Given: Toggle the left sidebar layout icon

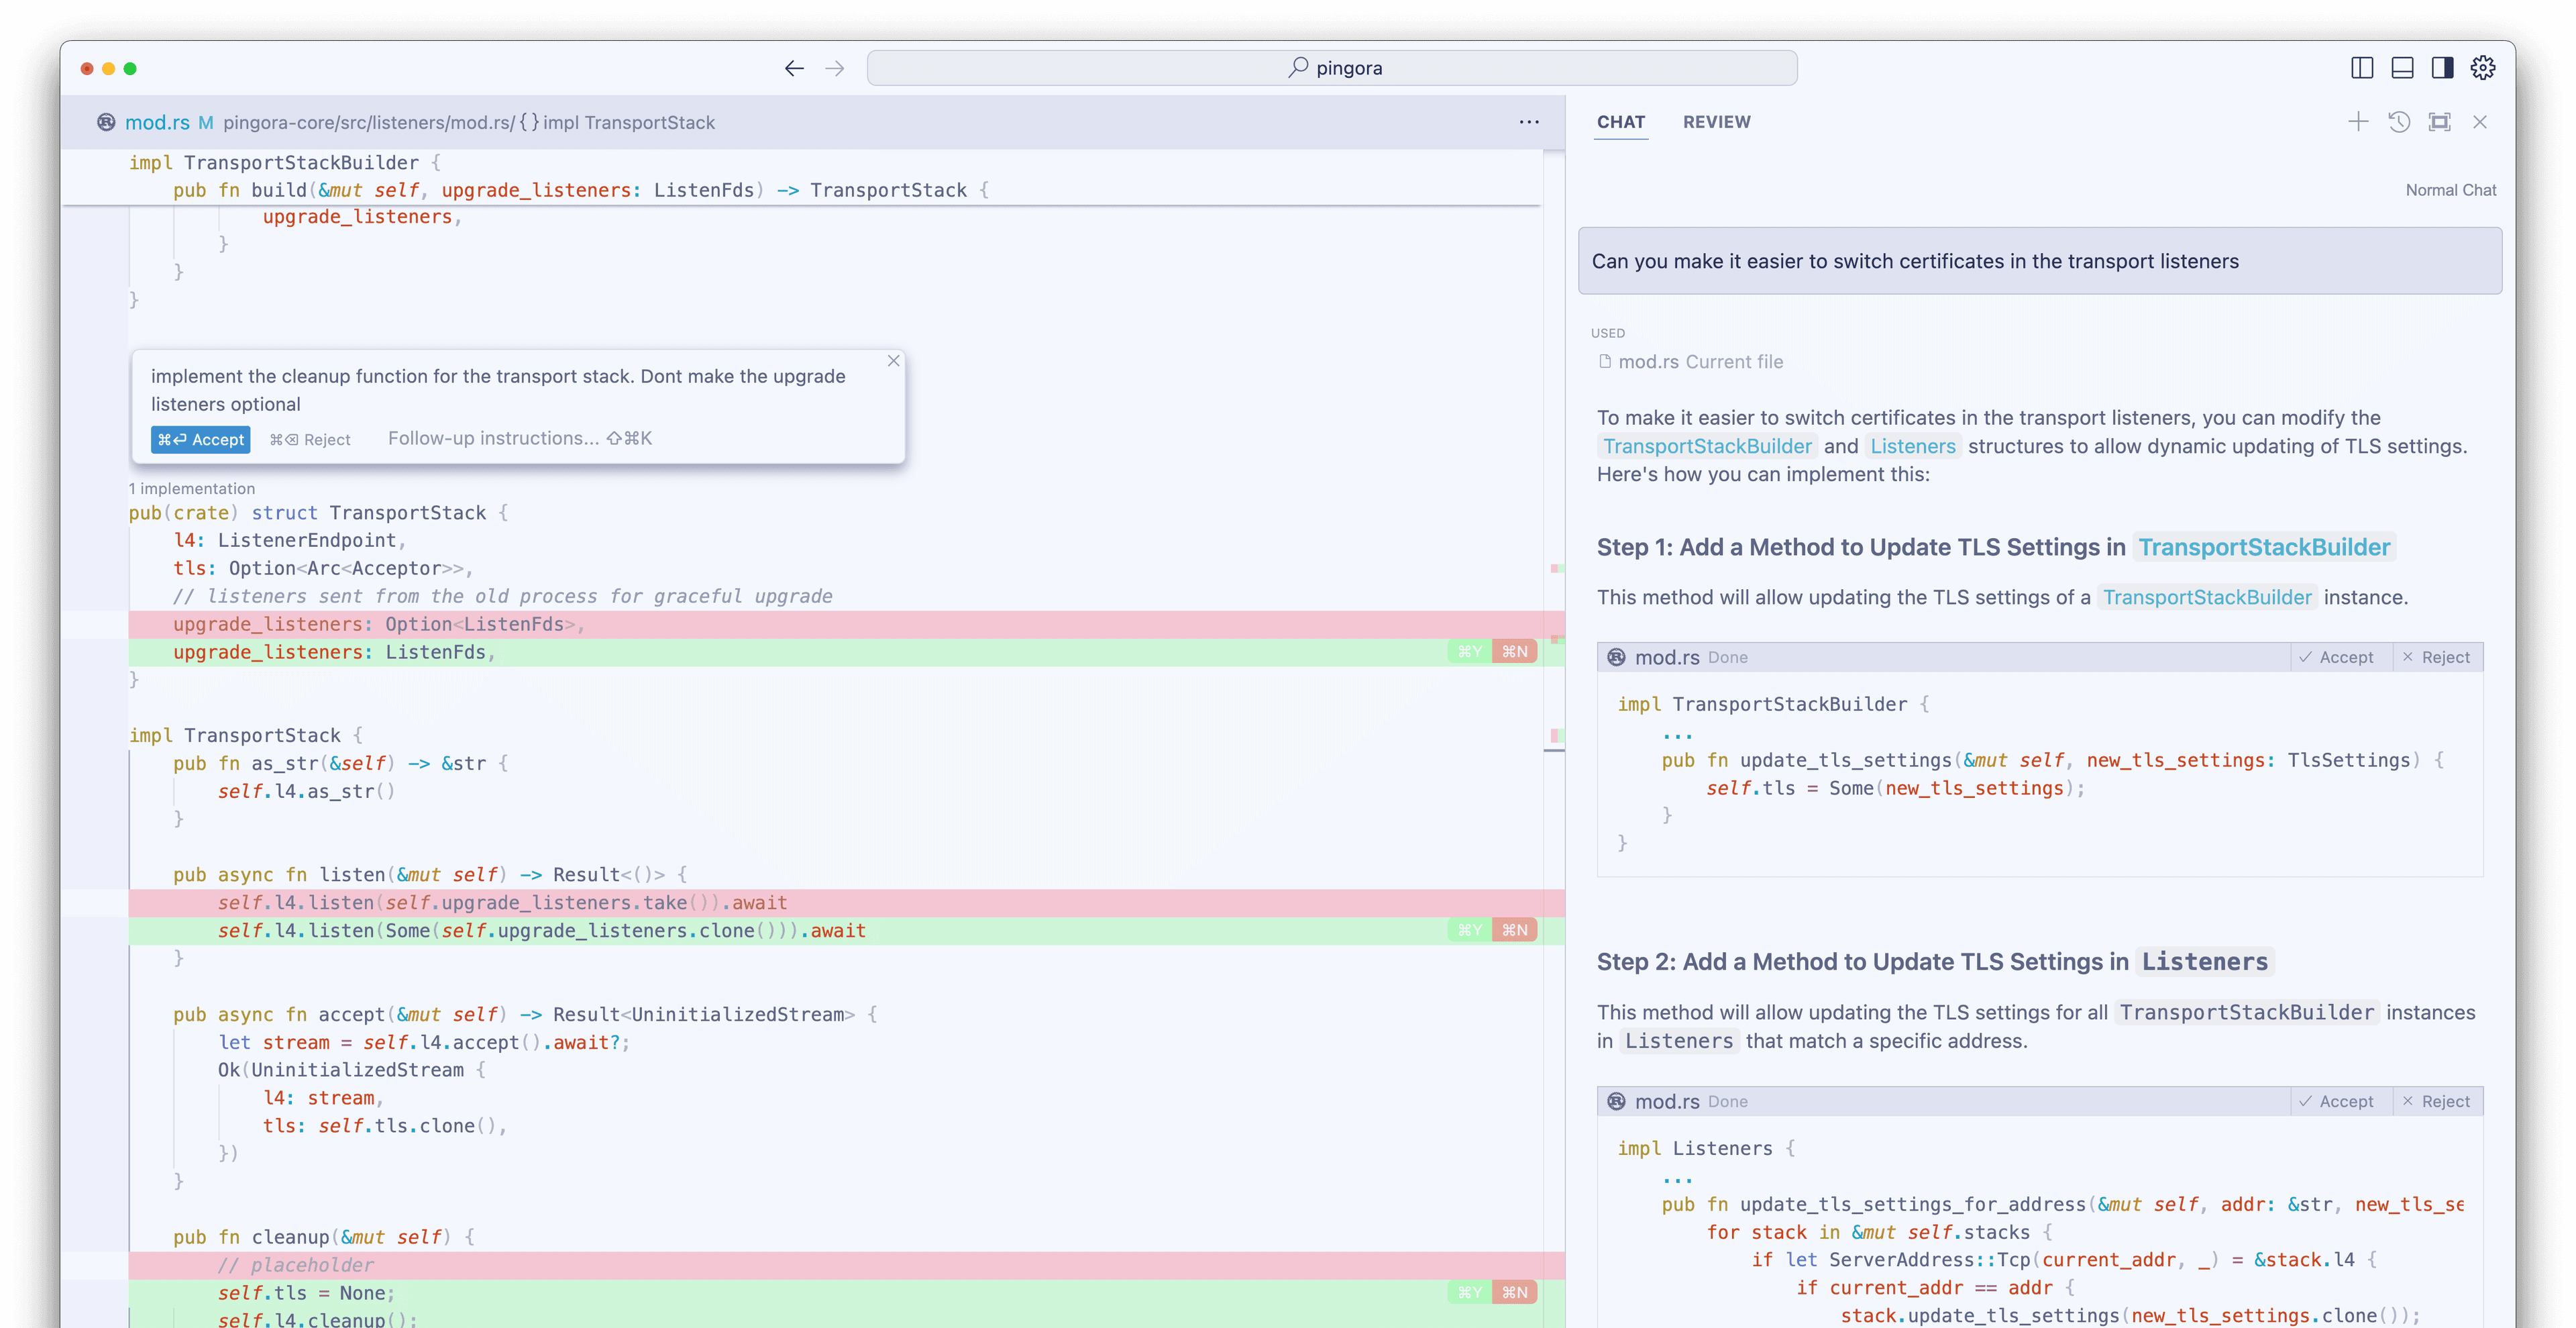Looking at the screenshot, I should pyautogui.click(x=2362, y=68).
